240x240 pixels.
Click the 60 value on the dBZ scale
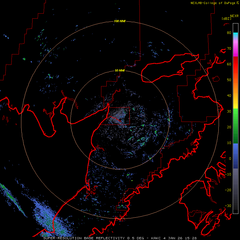pyautogui.click(x=229, y=64)
